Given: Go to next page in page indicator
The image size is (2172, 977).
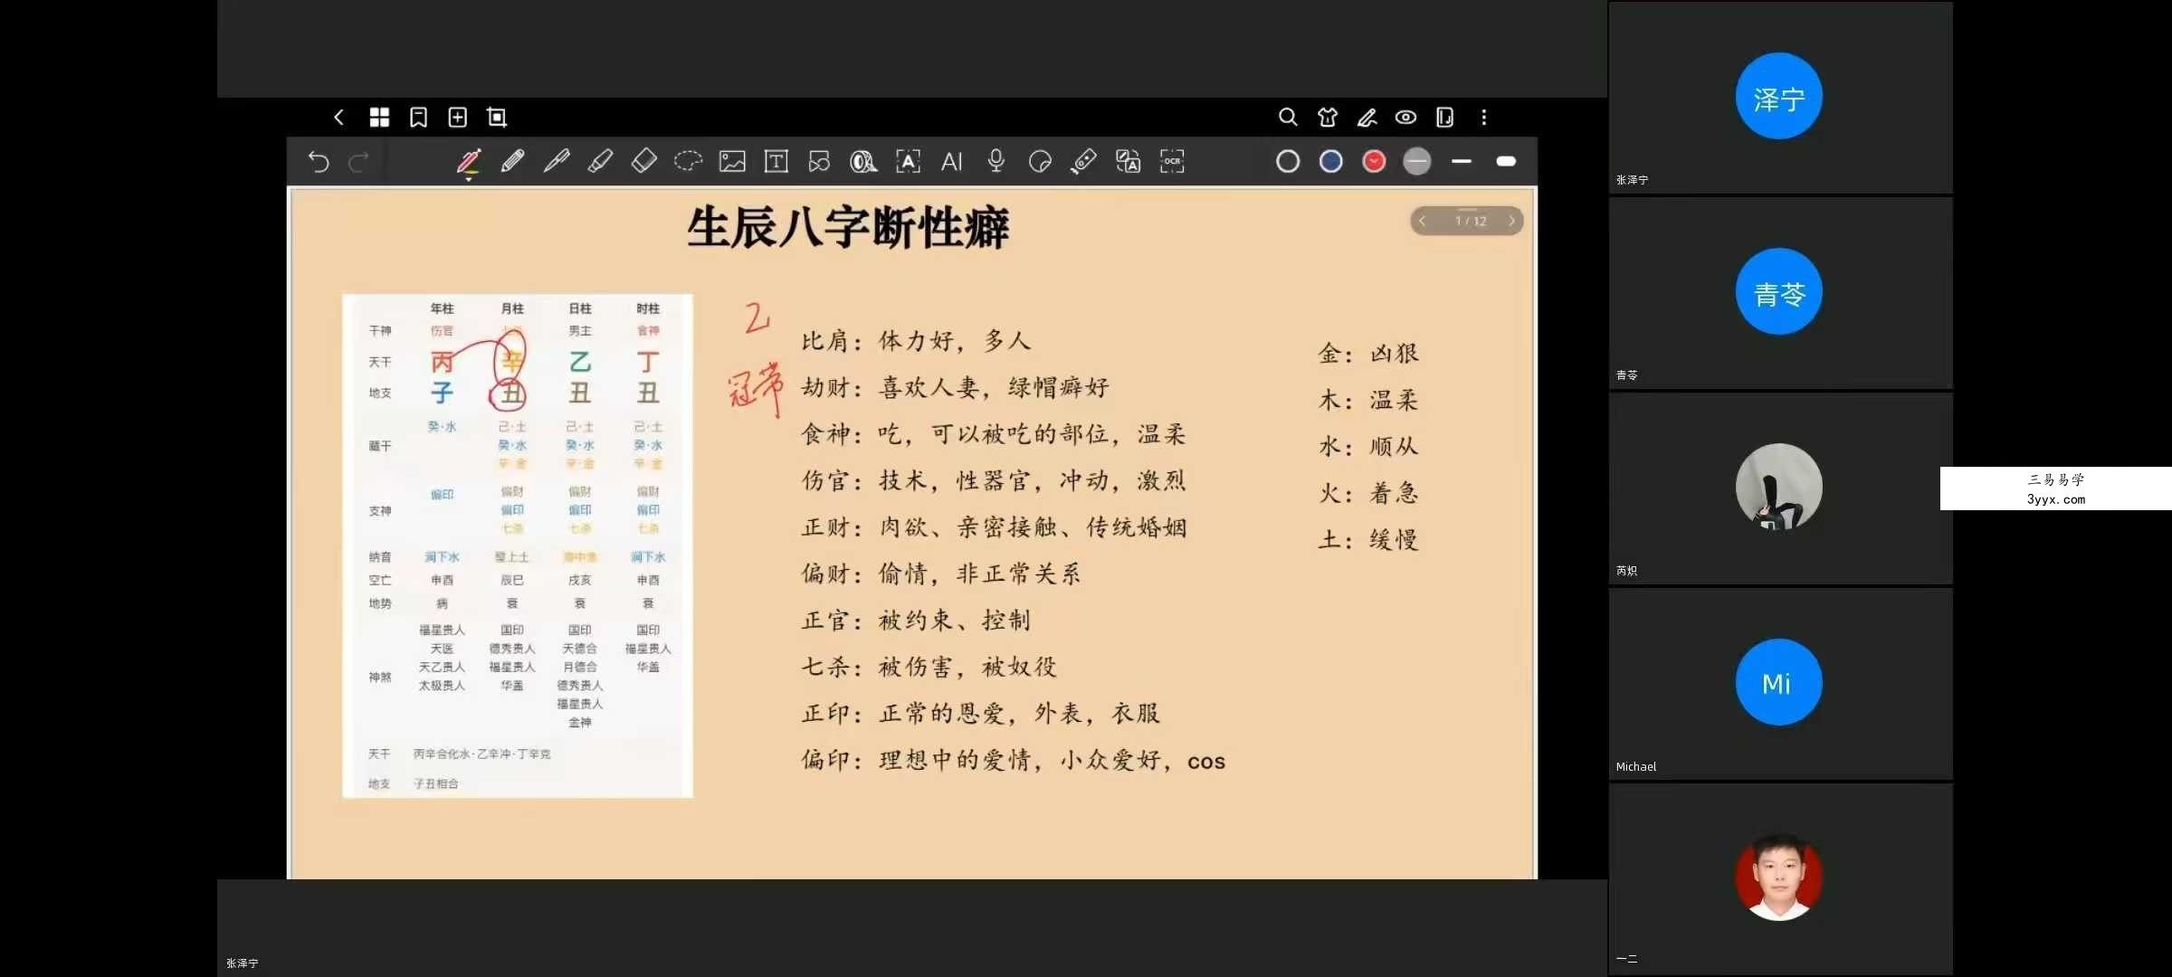Looking at the screenshot, I should pyautogui.click(x=1510, y=221).
